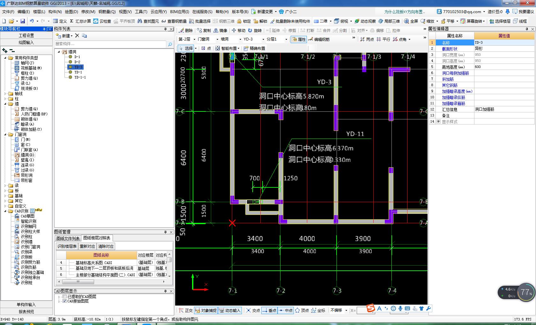
Task: Start 云检查 cloud check
Action: tap(102, 21)
